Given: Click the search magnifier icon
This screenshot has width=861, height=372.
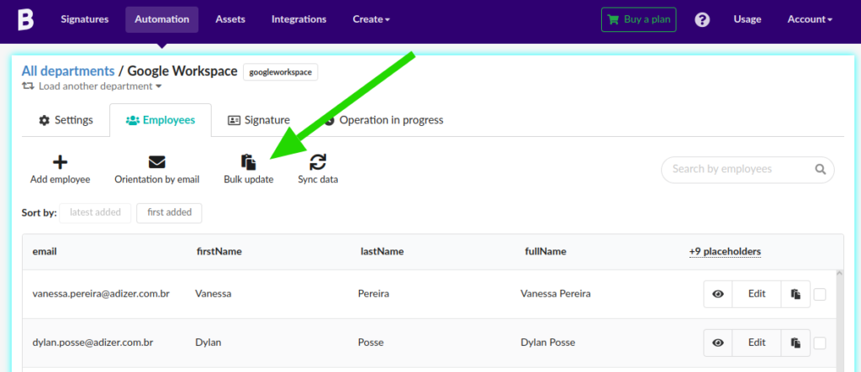Looking at the screenshot, I should tap(821, 169).
